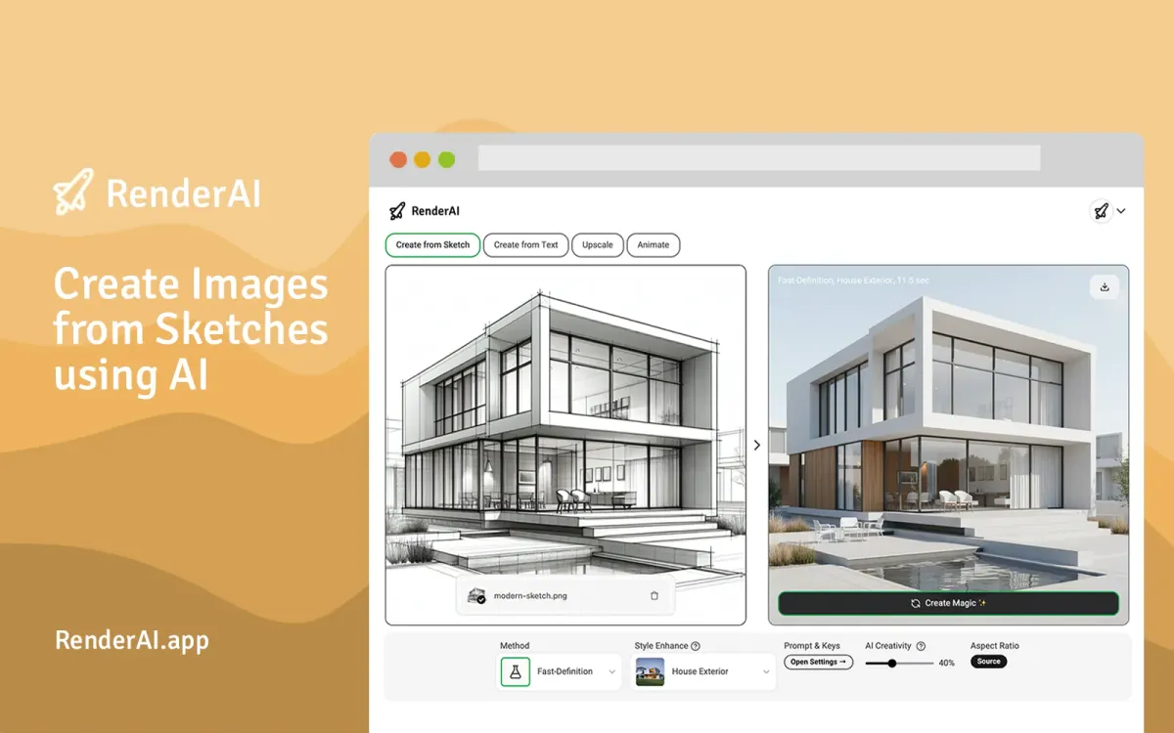Show help for AI Creativity
This screenshot has width=1174, height=733.
tap(921, 646)
